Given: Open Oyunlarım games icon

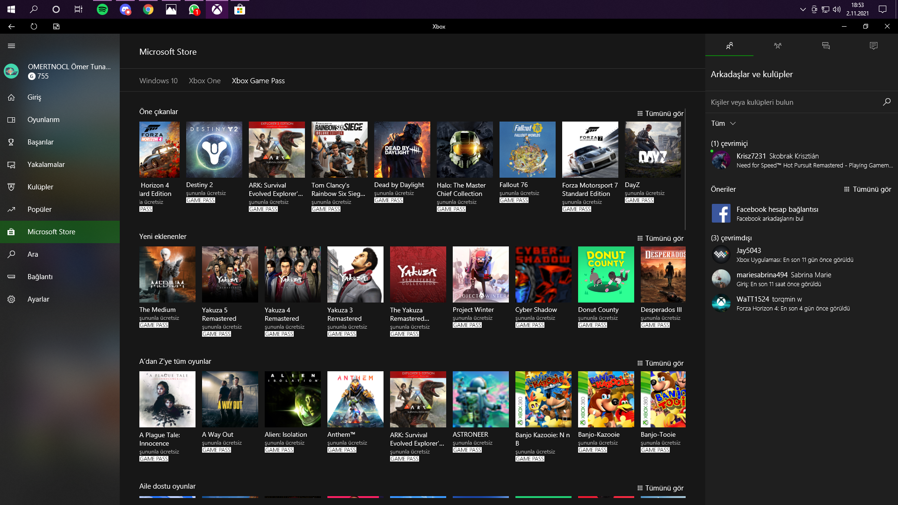Looking at the screenshot, I should point(11,120).
